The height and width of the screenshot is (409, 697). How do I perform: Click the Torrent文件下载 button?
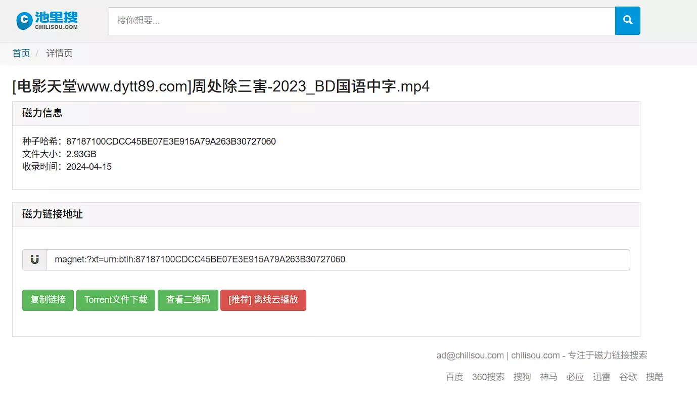pos(116,300)
